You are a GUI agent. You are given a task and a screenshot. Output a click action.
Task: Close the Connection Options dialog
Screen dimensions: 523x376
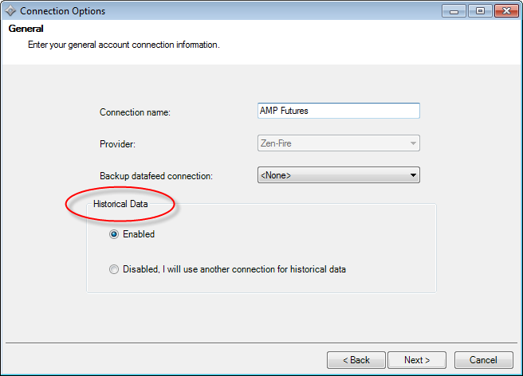pos(505,10)
